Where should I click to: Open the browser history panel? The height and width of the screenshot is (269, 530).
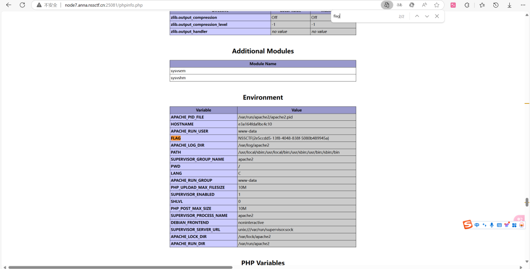(495, 5)
